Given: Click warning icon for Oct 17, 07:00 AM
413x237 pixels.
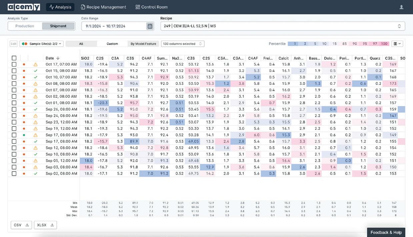Looking at the screenshot, I should tap(36, 65).
